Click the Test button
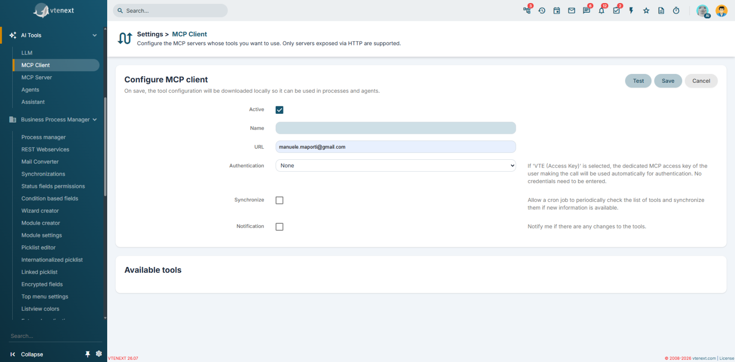The height and width of the screenshot is (362, 735). pyautogui.click(x=638, y=81)
